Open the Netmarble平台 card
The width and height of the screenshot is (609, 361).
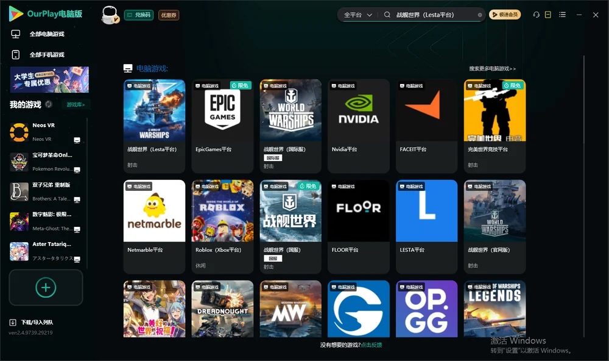[x=154, y=227]
